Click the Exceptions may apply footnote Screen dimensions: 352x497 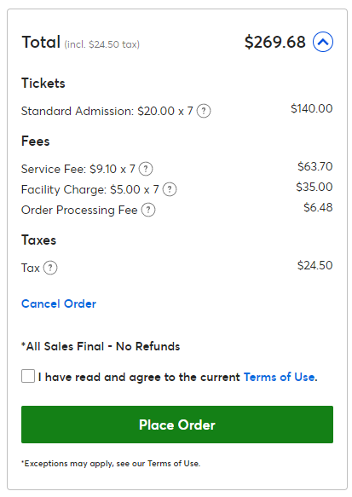pos(111,464)
